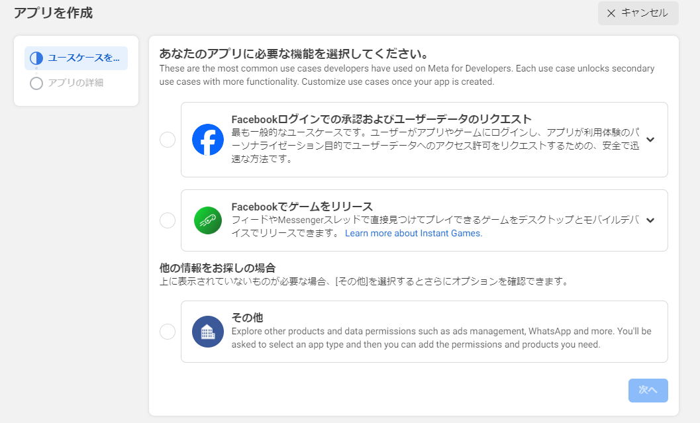Click the building icon on その他 card
This screenshot has height=423, width=700.
(x=208, y=331)
